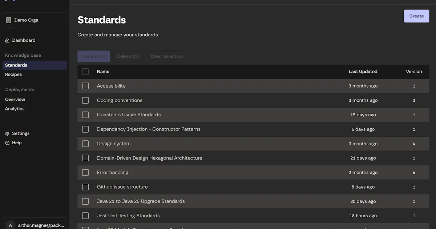Open the Design system standard
The image size is (436, 229).
[114, 144]
